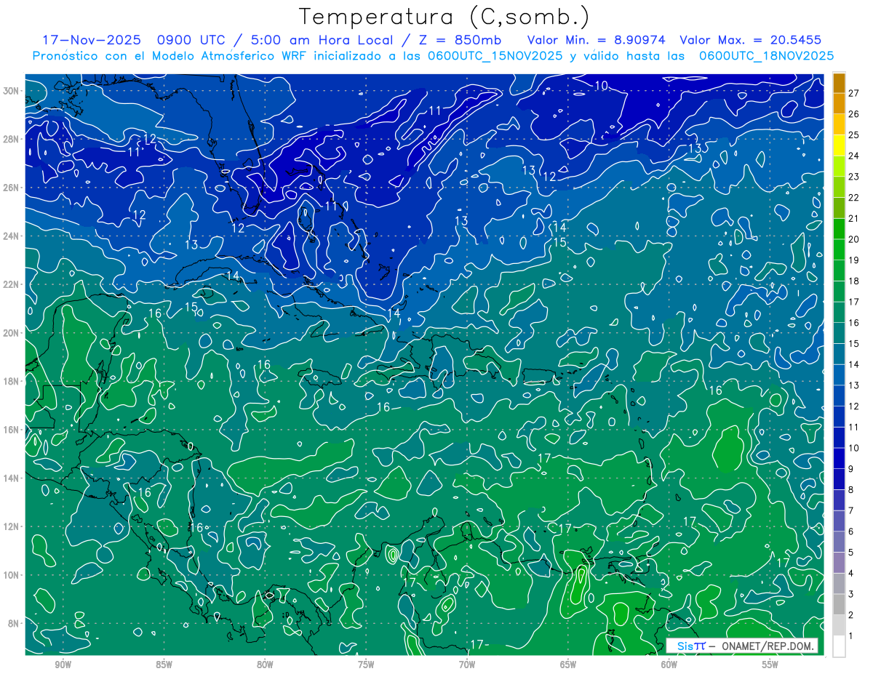The height and width of the screenshot is (674, 873).
Task: Click the color legend label 25
Action: tap(853, 135)
